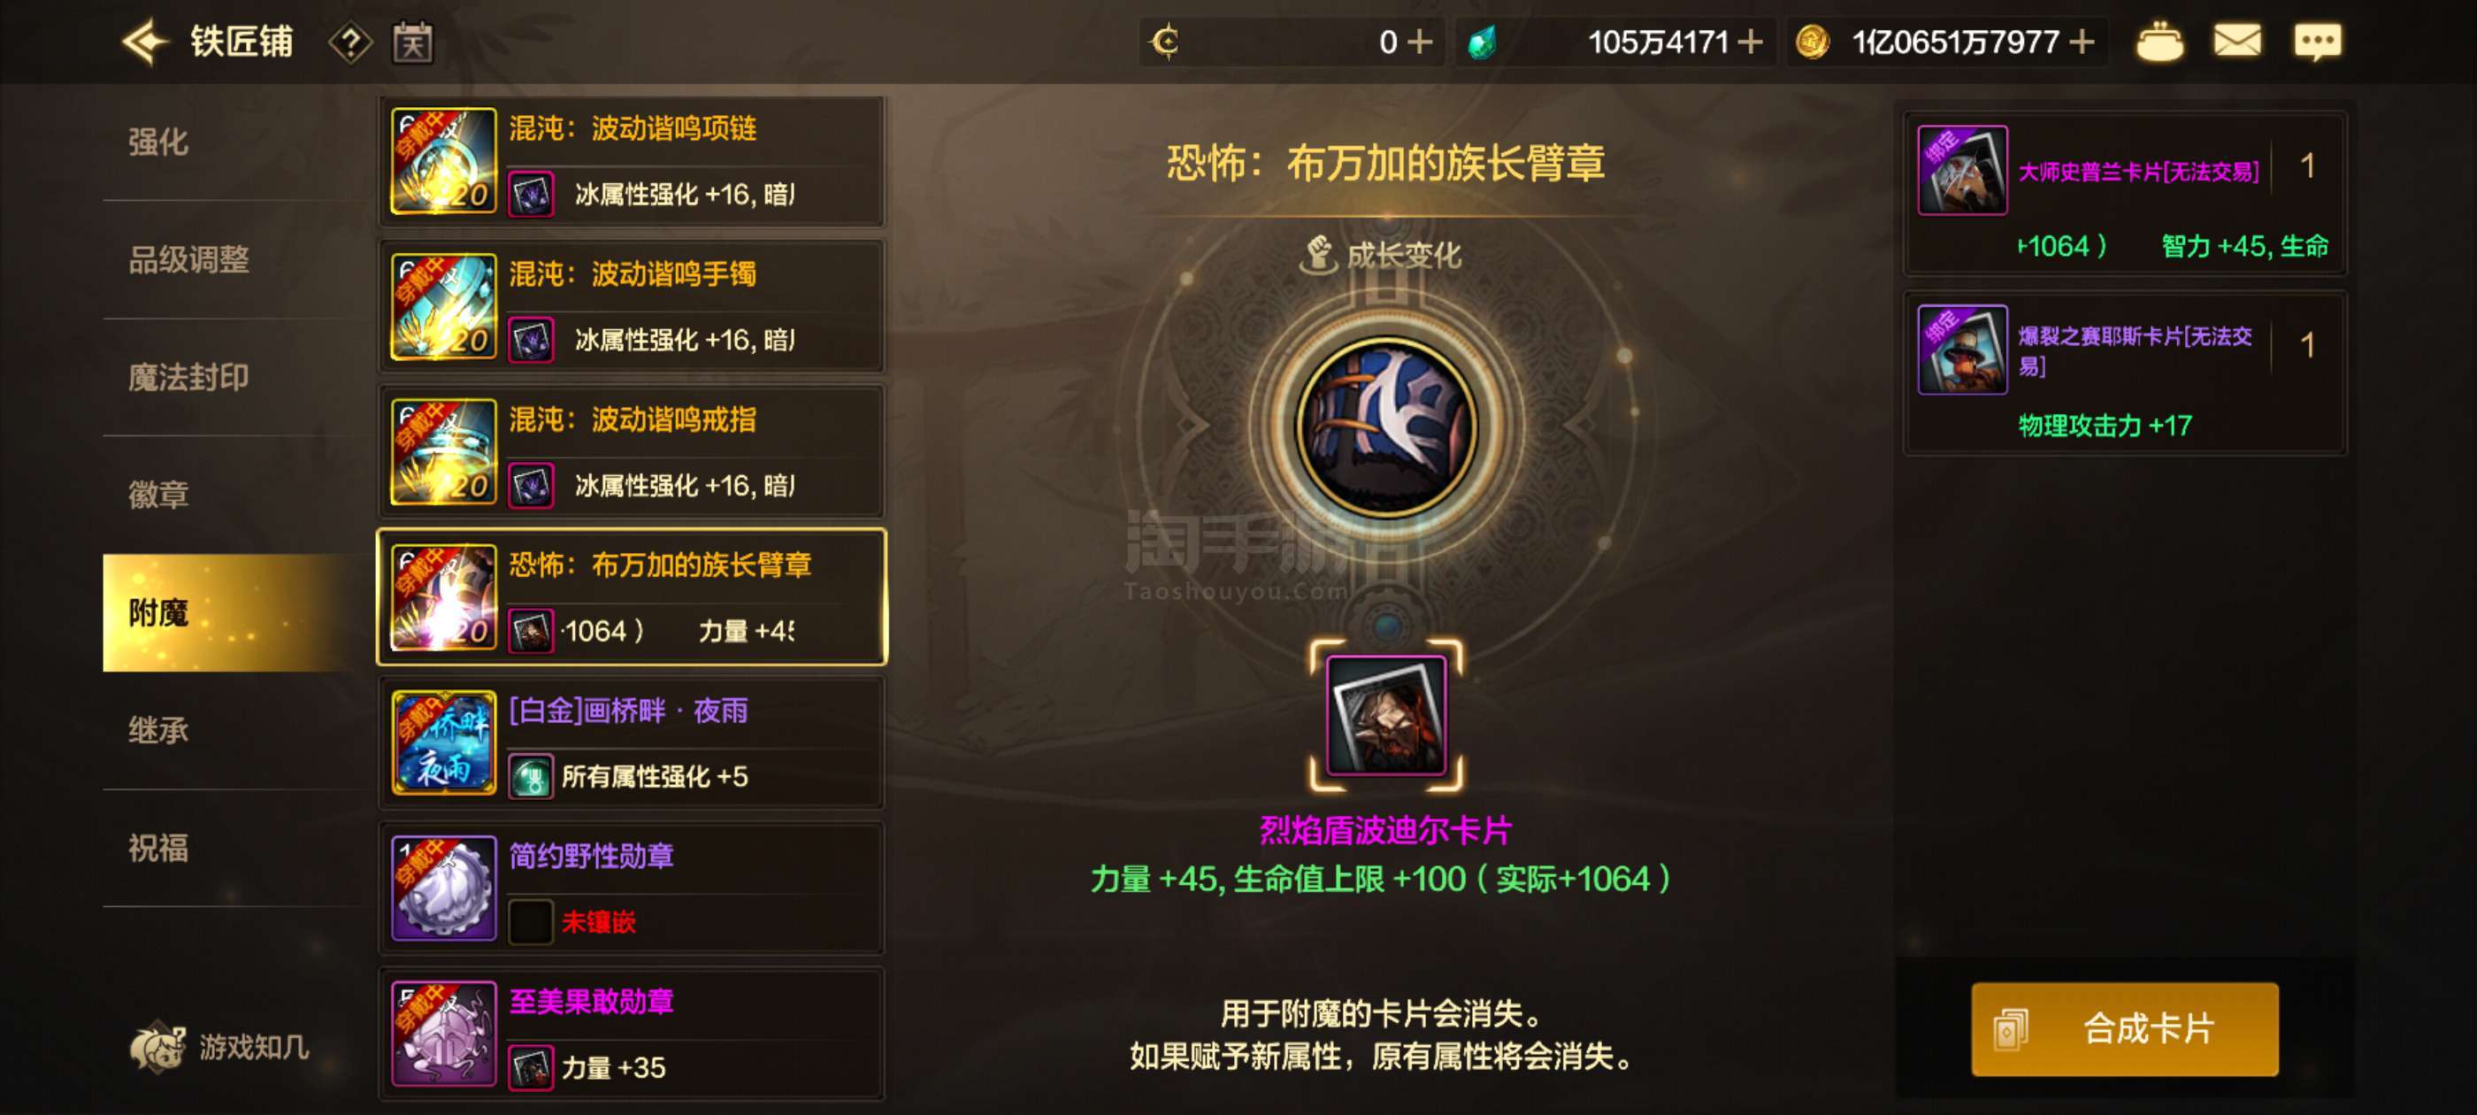
Task: Click the 合成卡片 button
Action: click(2124, 1028)
